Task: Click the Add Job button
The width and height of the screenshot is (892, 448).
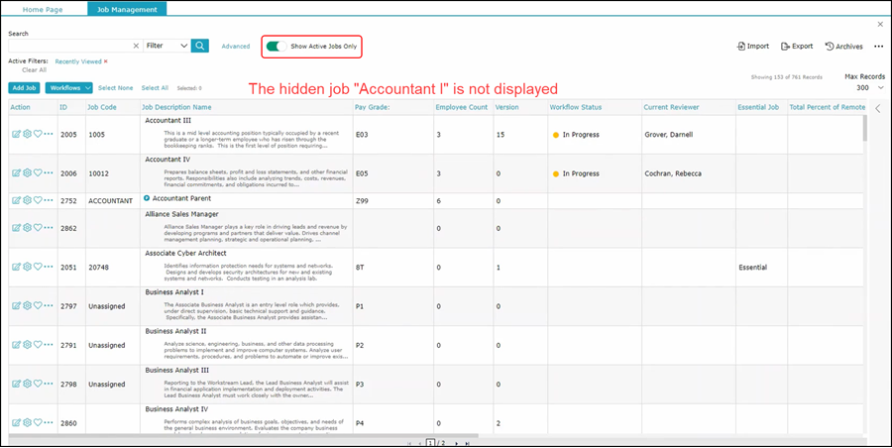Action: [x=25, y=88]
